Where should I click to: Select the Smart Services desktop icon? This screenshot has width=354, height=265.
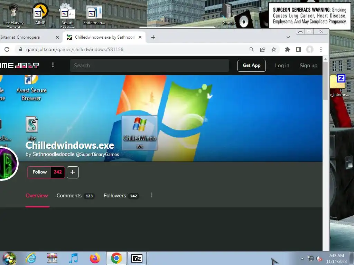pyautogui.click(x=67, y=16)
